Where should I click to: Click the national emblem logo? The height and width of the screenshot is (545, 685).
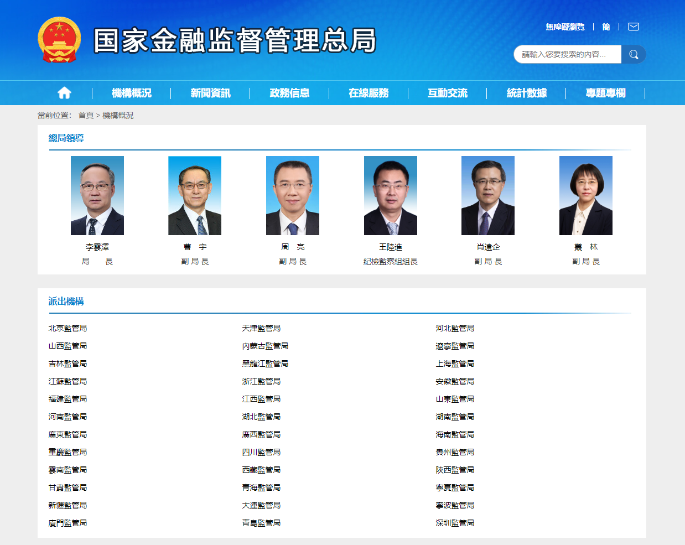pos(59,40)
